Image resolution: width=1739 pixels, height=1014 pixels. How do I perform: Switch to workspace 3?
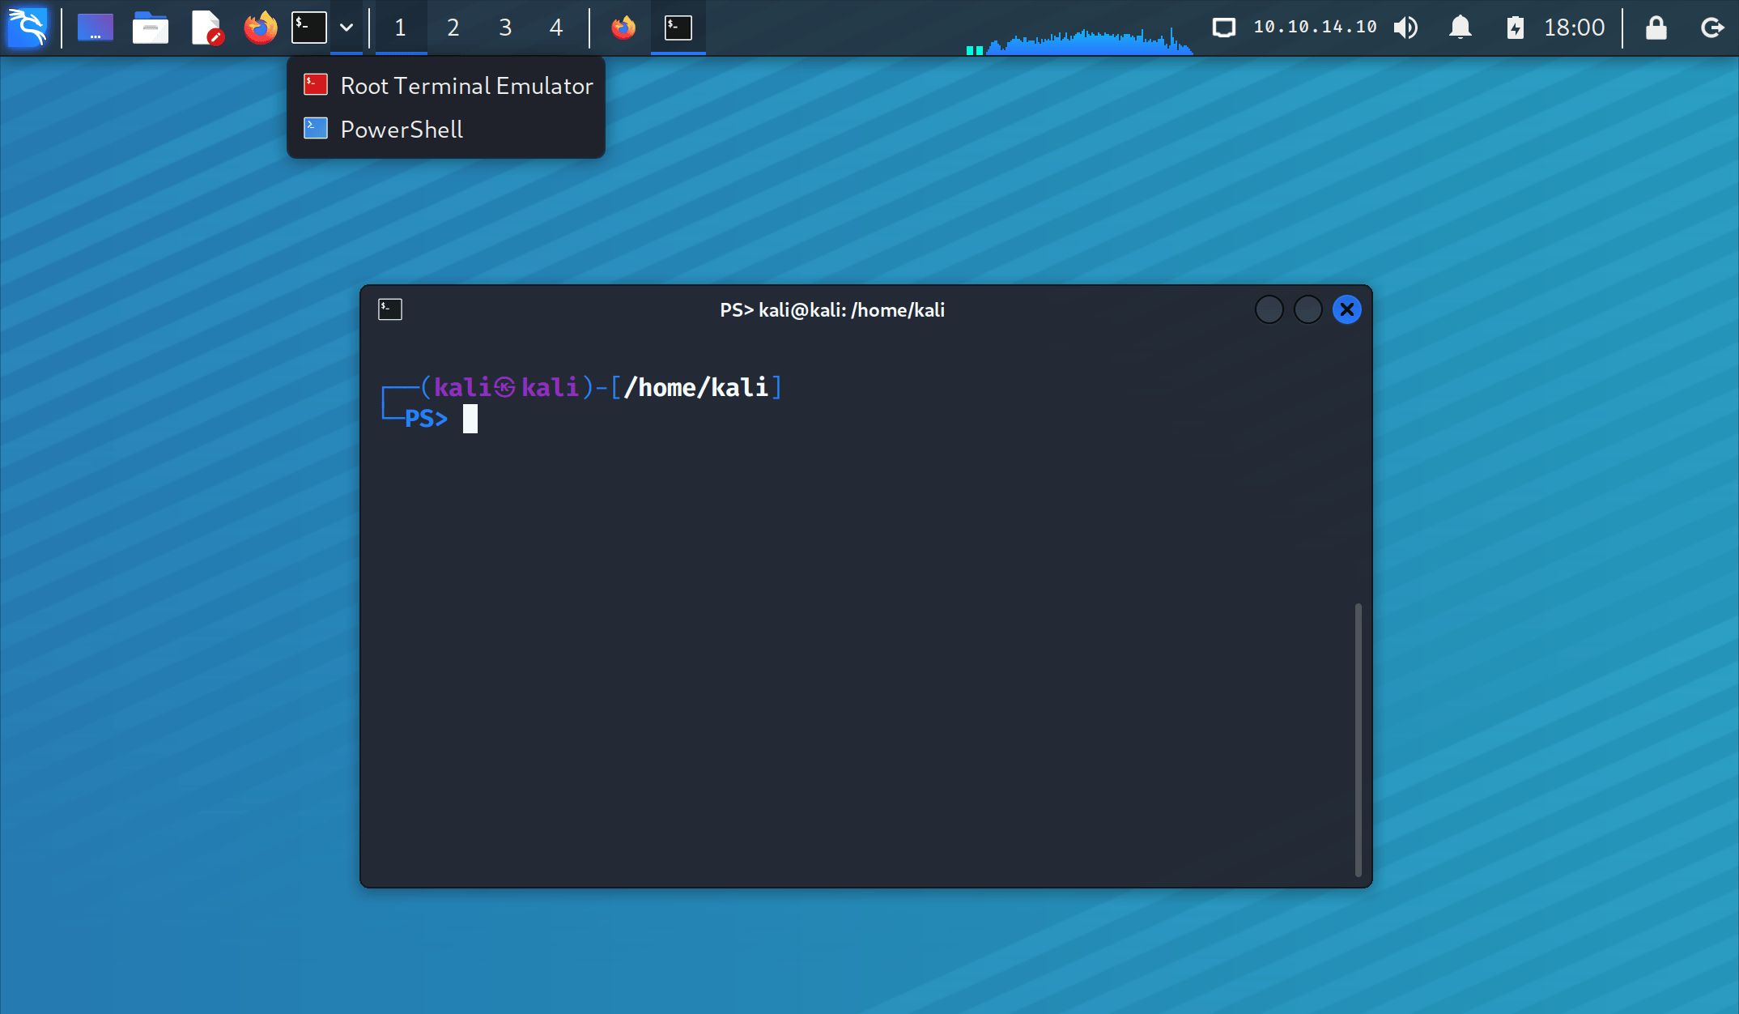coord(505,28)
